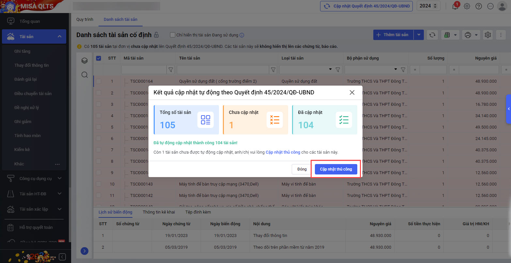Tick the checkbox for row STT 9

pyautogui.click(x=99, y=173)
